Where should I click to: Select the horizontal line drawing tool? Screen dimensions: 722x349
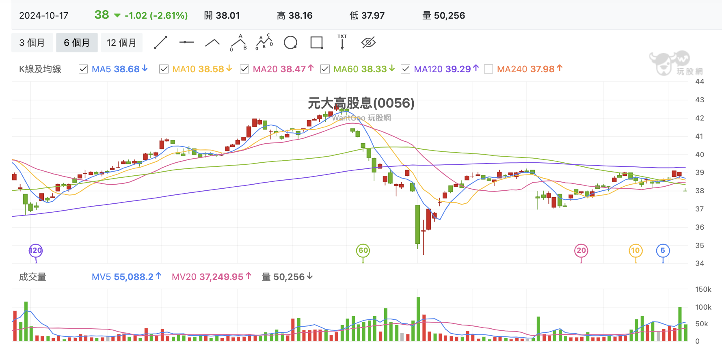click(x=186, y=42)
